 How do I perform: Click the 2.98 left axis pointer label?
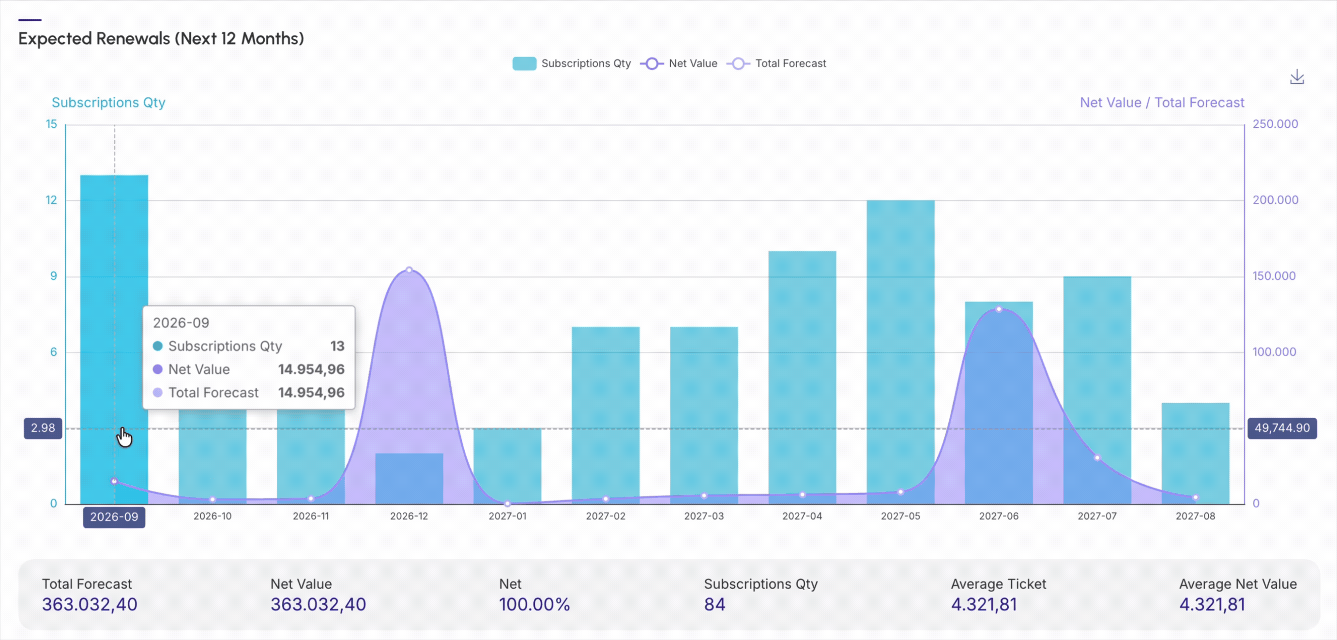43,428
